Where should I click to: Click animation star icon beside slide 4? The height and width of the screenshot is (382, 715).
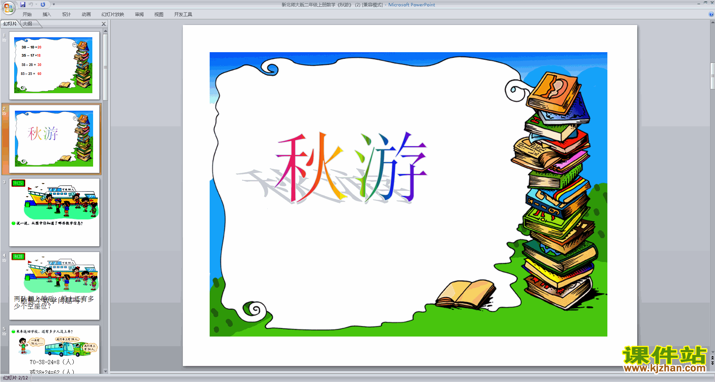pyautogui.click(x=4, y=261)
